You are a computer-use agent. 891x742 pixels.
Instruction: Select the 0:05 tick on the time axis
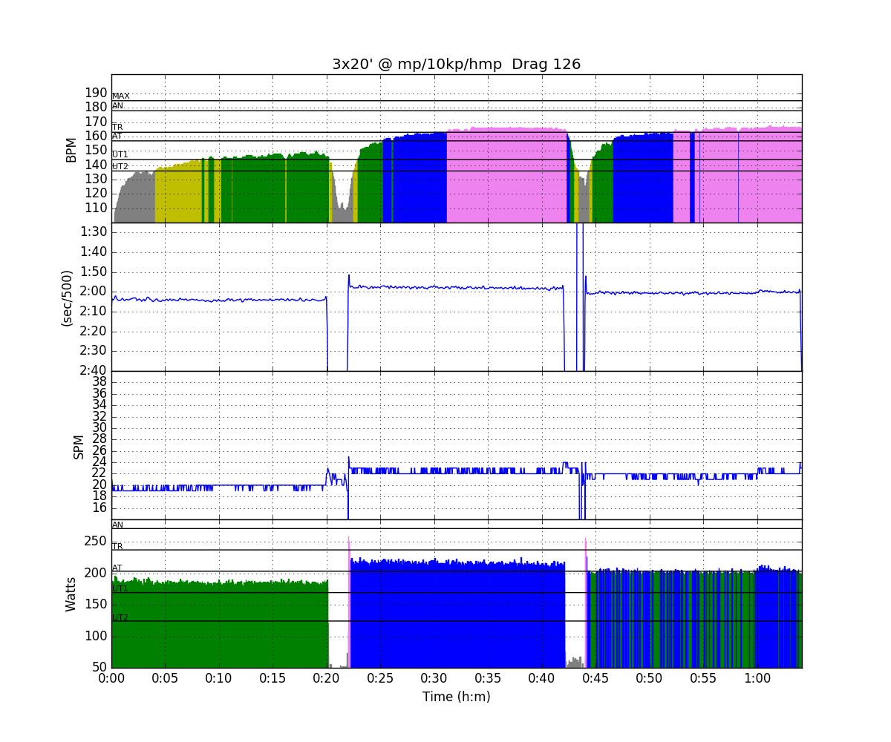coord(165,678)
